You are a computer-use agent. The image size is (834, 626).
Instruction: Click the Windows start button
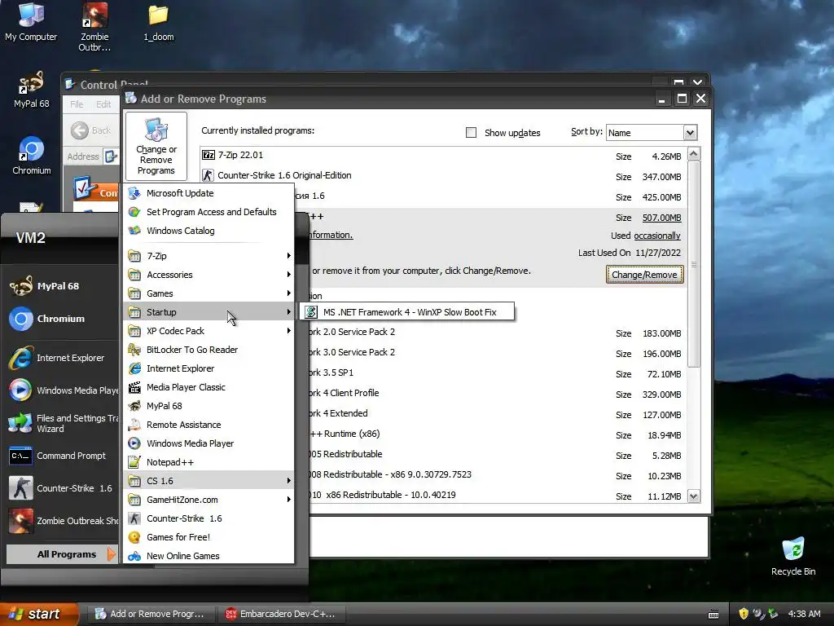[x=39, y=614]
